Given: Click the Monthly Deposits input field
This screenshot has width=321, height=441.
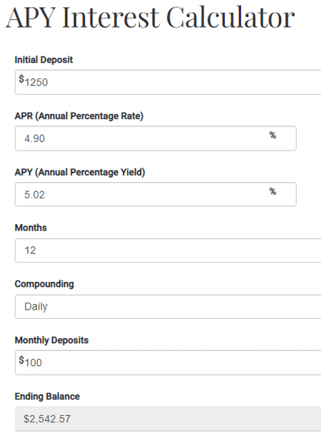Looking at the screenshot, I should pos(168,363).
